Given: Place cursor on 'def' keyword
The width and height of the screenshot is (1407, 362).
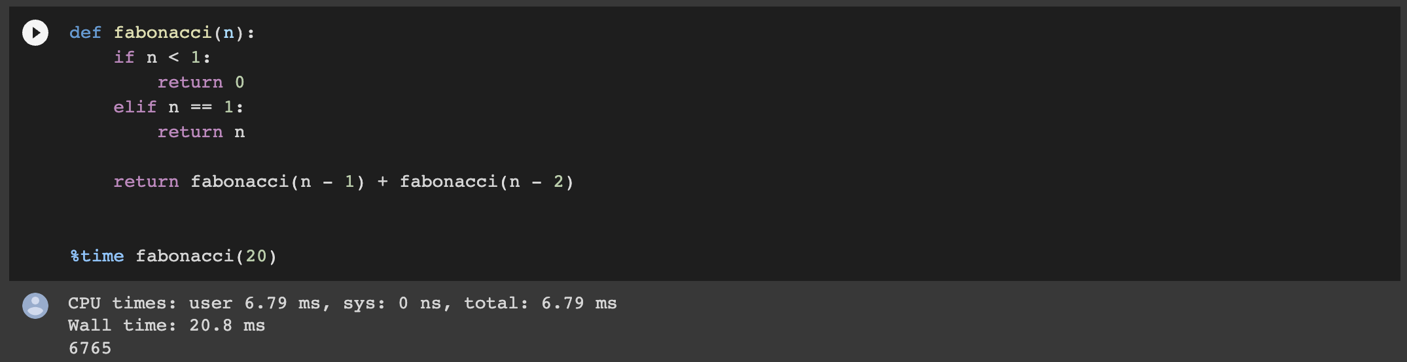Looking at the screenshot, I should click(x=85, y=33).
